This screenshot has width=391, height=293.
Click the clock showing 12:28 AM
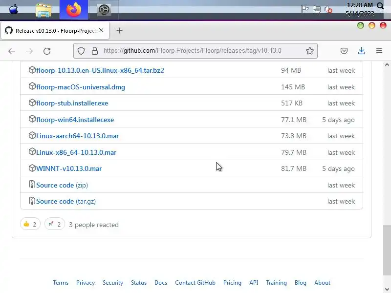pyautogui.click(x=360, y=5)
